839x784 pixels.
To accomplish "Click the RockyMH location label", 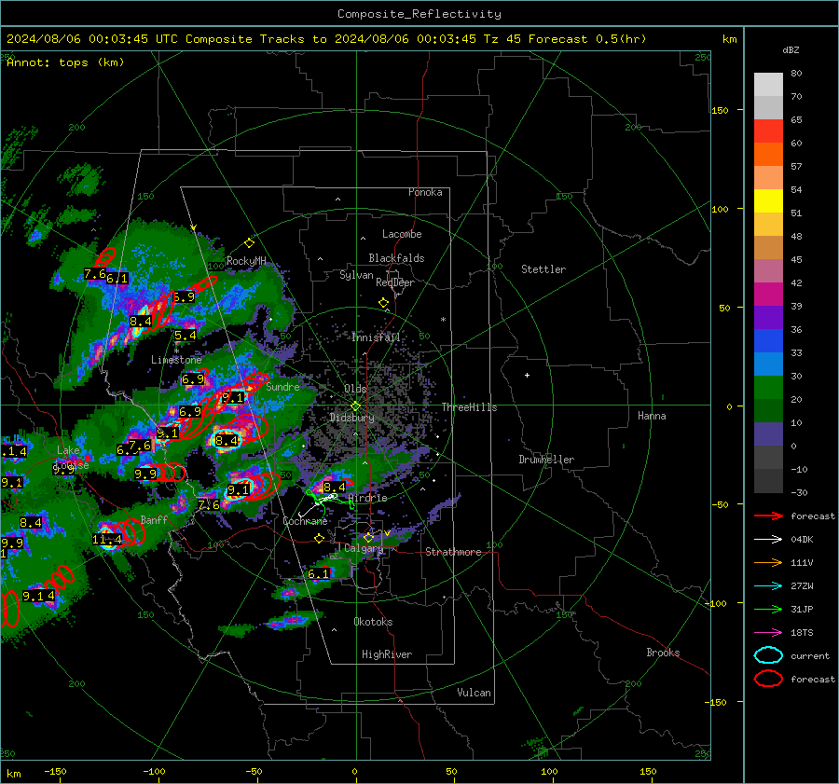I will tap(246, 261).
